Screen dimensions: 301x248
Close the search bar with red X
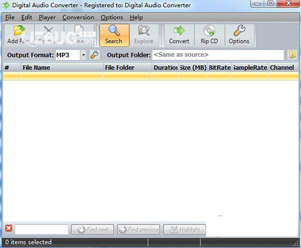9,228
